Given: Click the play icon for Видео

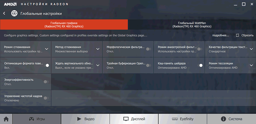Looking at the screenshot, I should pos(79,119).
